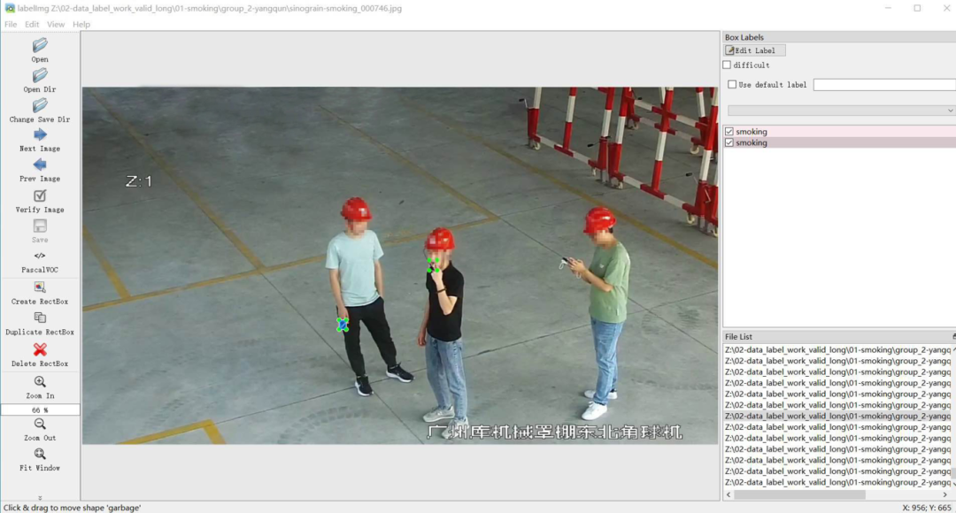Remove selection with Delete RectBox
Image resolution: width=956 pixels, height=513 pixels.
[x=40, y=350]
